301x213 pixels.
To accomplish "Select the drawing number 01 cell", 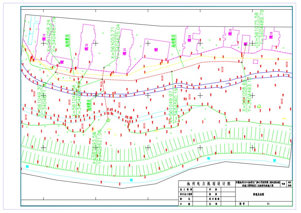I will click(268, 203).
